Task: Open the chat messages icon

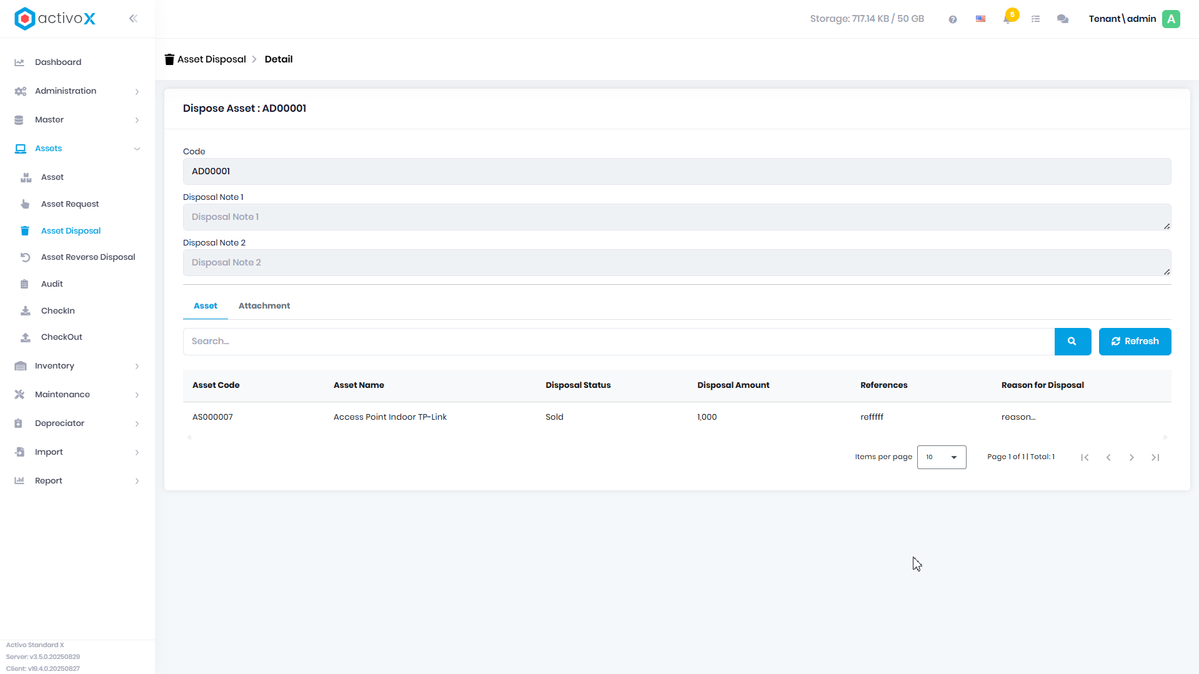Action: 1062,19
